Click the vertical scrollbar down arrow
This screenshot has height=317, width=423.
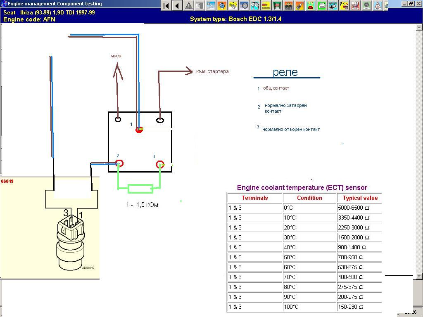pyautogui.click(x=419, y=276)
